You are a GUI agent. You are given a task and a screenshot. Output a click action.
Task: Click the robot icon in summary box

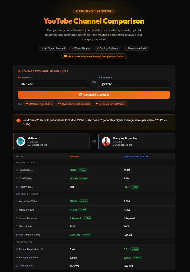click(x=19, y=120)
